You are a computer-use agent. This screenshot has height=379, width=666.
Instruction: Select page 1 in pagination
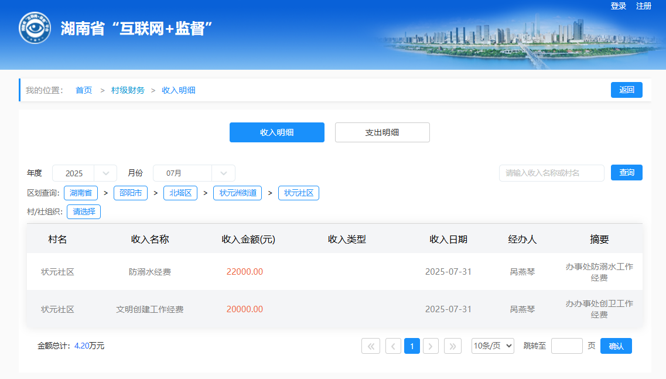click(412, 346)
